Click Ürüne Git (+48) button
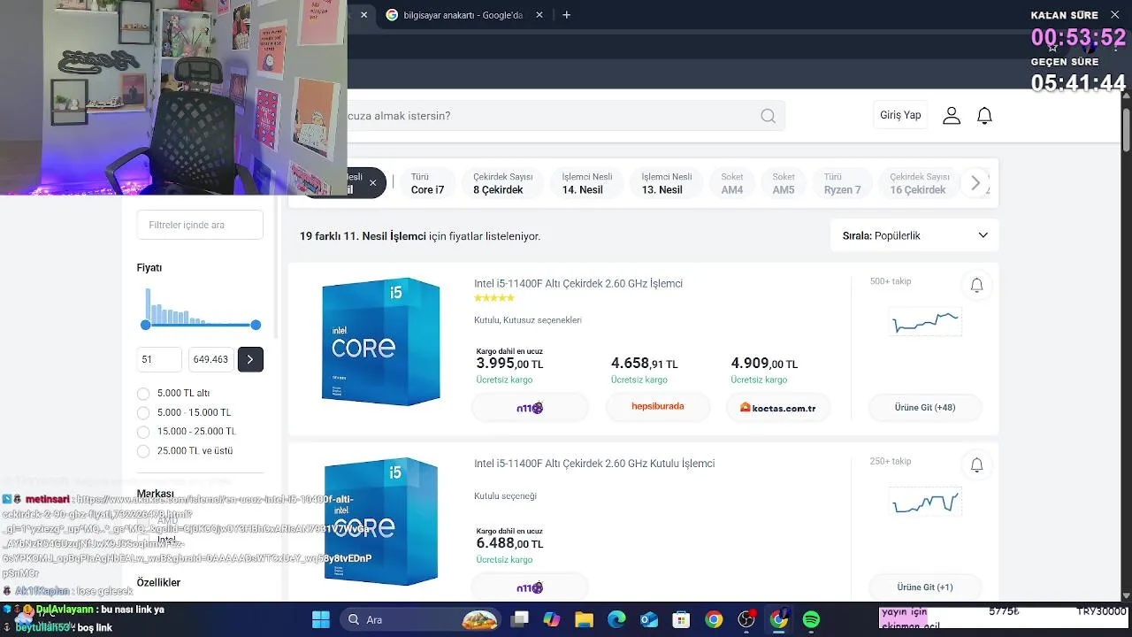This screenshot has width=1132, height=637. pos(925,408)
